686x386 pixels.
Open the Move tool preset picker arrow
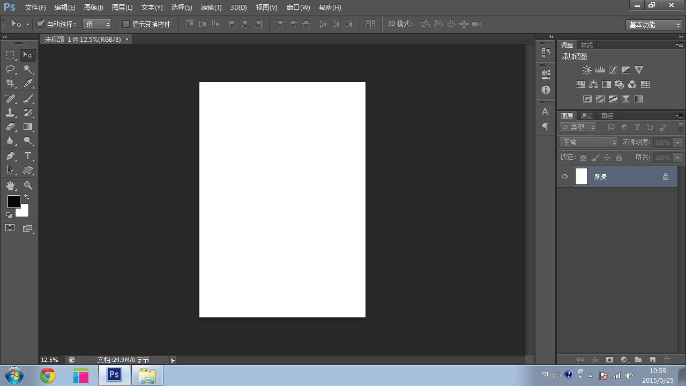click(x=27, y=24)
